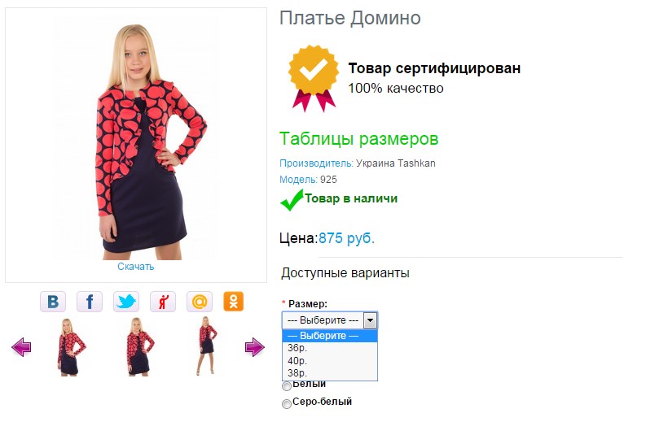Choose size 38р. from the list
Viewport: 646px width, 448px height.
(330, 373)
